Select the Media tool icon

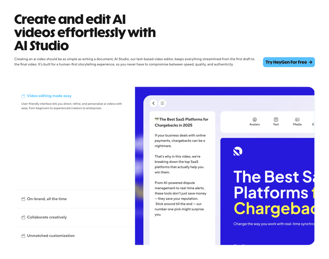click(x=297, y=120)
